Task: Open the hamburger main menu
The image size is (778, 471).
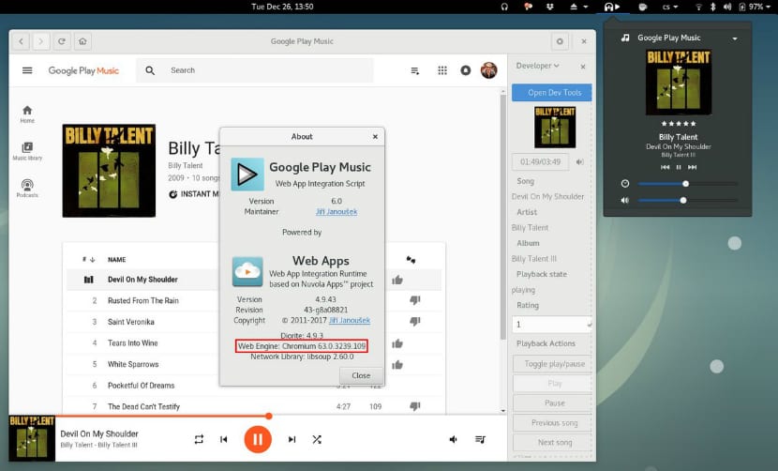Action: (27, 70)
